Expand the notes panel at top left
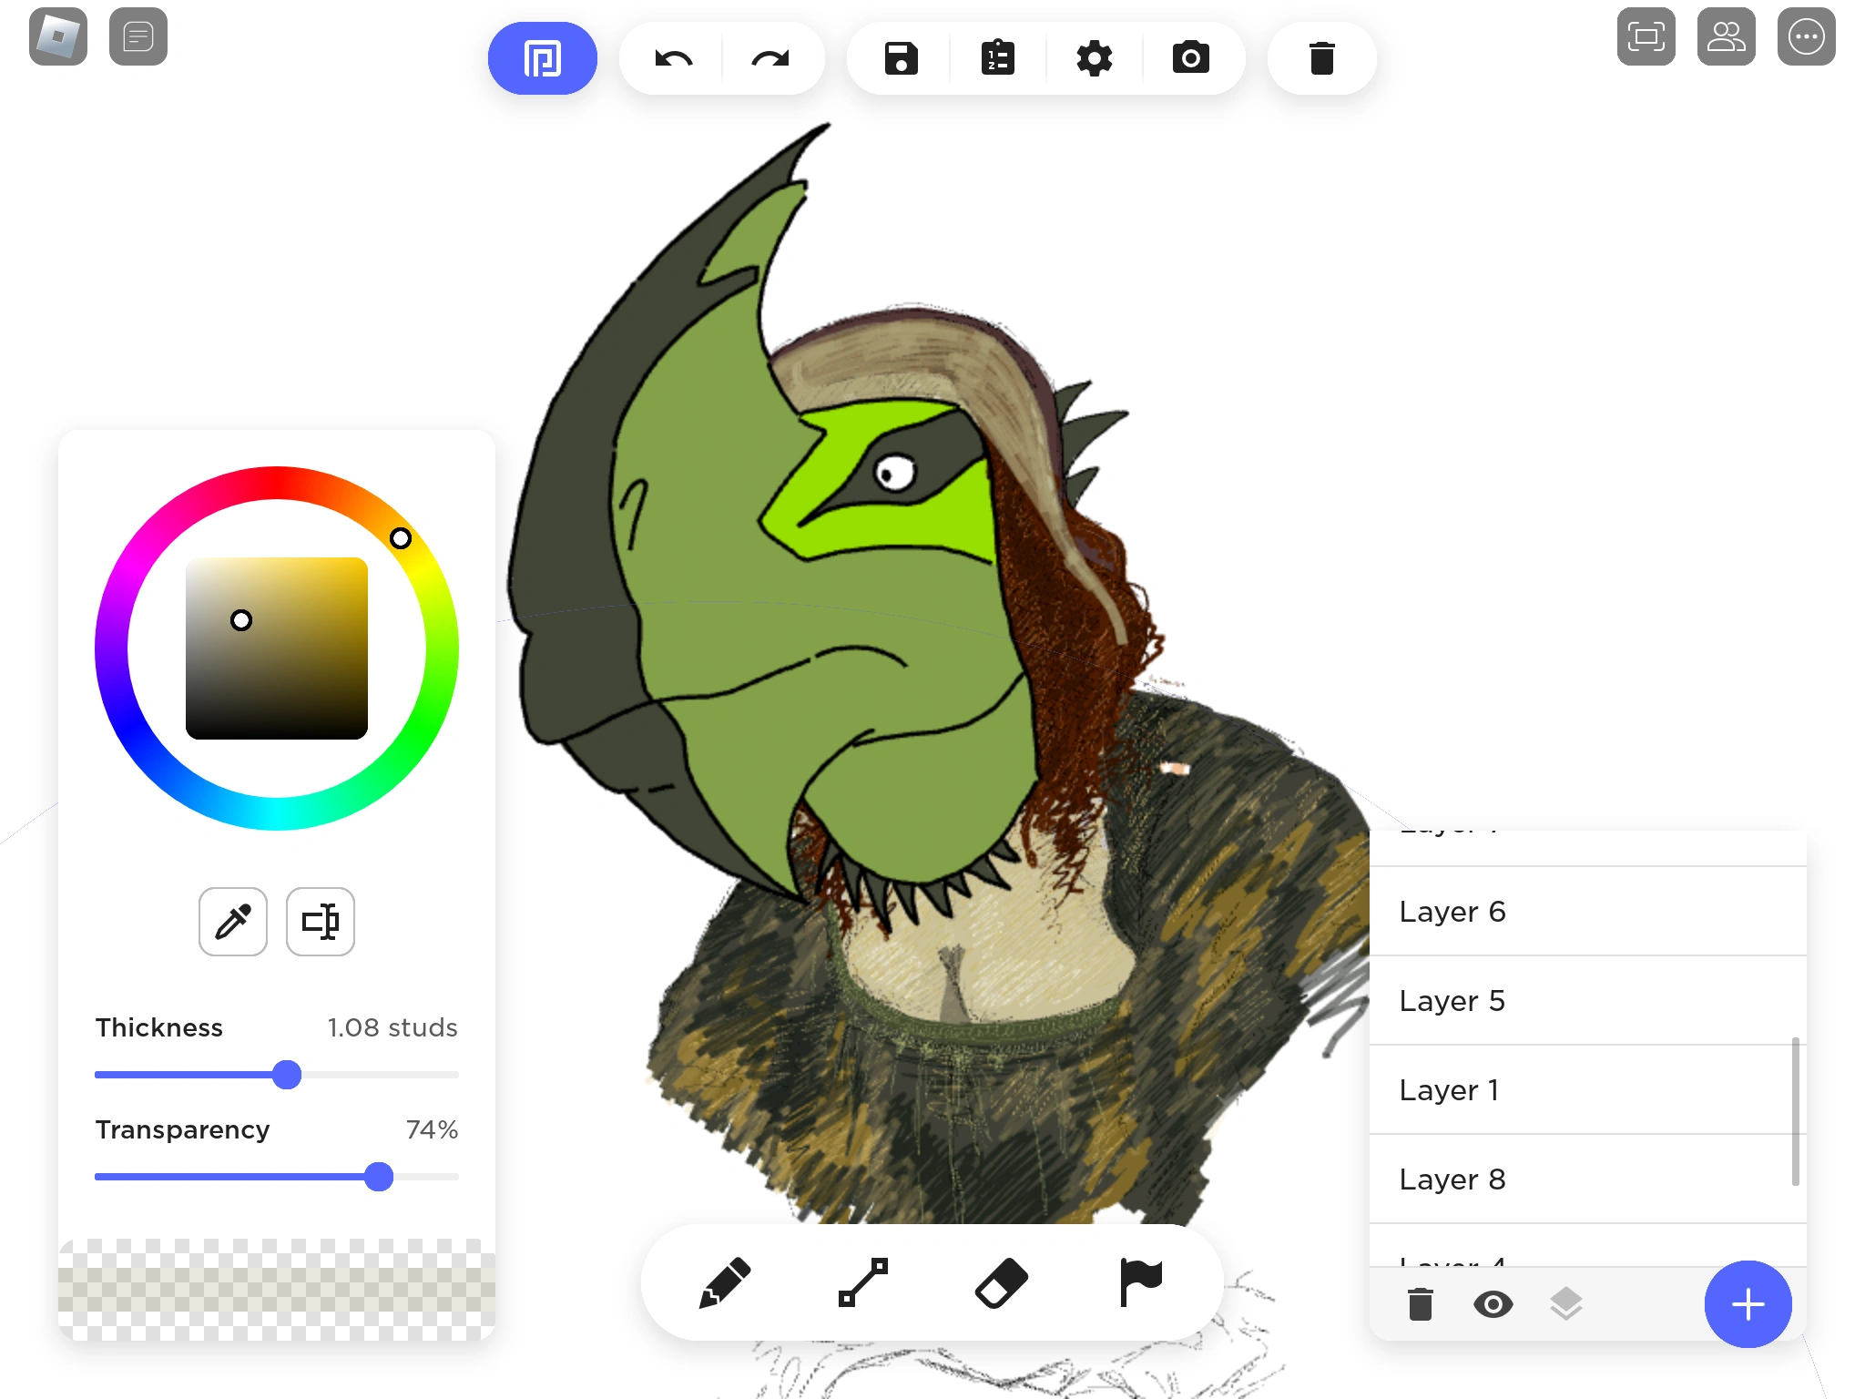This screenshot has width=1865, height=1399. [x=138, y=36]
